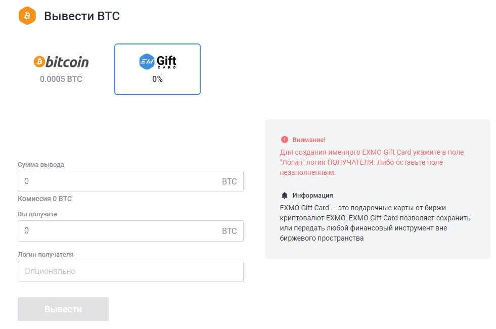Click the orange Bitcoin hexagon icon in the header
Screen dimensions: 496x329
click(27, 16)
